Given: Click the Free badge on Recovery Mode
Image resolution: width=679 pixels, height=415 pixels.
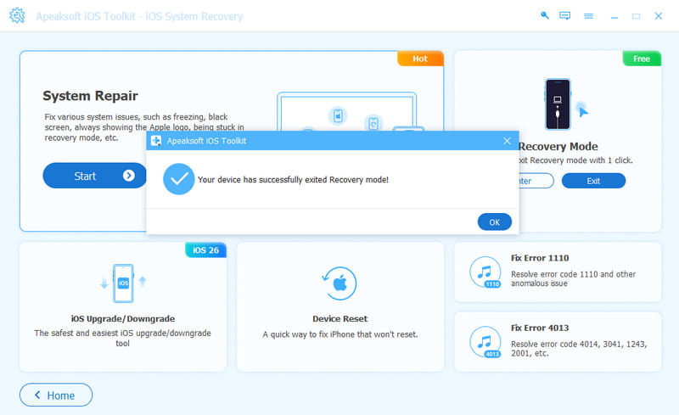Looking at the screenshot, I should (x=642, y=59).
